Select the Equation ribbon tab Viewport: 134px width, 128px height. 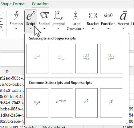point(40,4)
